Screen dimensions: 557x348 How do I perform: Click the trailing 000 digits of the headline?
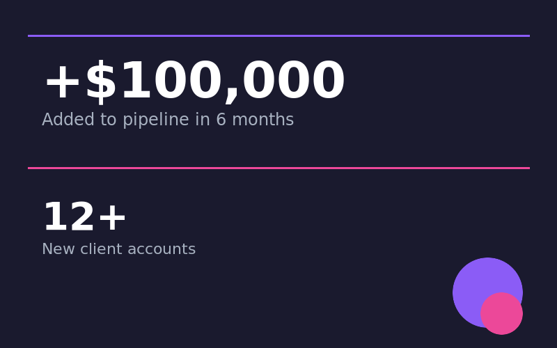(x=293, y=82)
